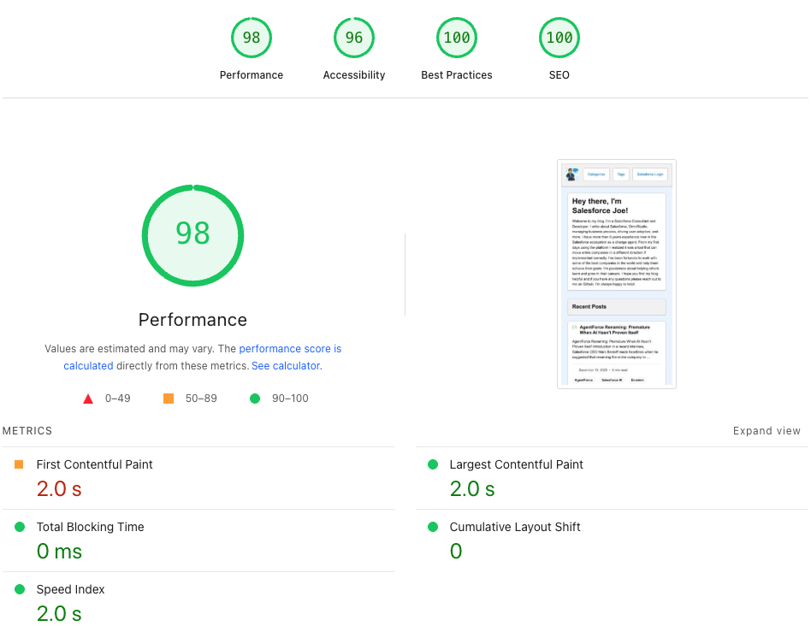Select the SEO label in the summary bar
Image resolution: width=811 pixels, height=638 pixels.
[x=559, y=74]
